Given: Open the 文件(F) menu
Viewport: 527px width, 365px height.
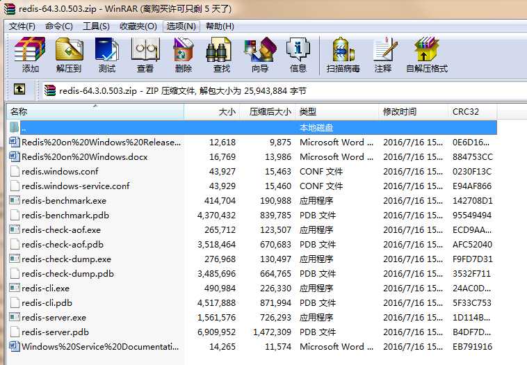Looking at the screenshot, I should 22,26.
